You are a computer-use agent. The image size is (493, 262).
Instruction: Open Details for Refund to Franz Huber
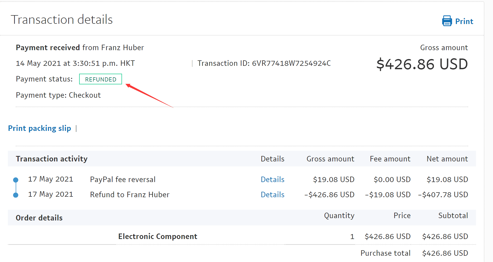272,195
